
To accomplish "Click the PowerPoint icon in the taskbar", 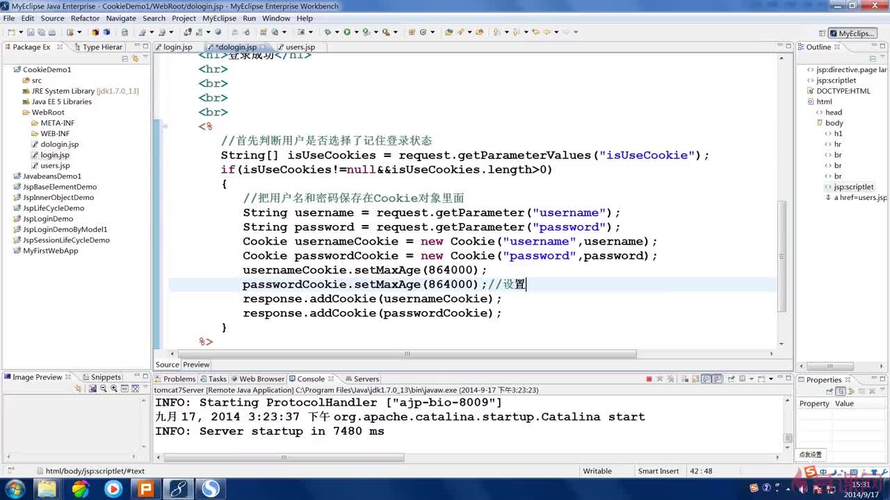I will click(146, 490).
